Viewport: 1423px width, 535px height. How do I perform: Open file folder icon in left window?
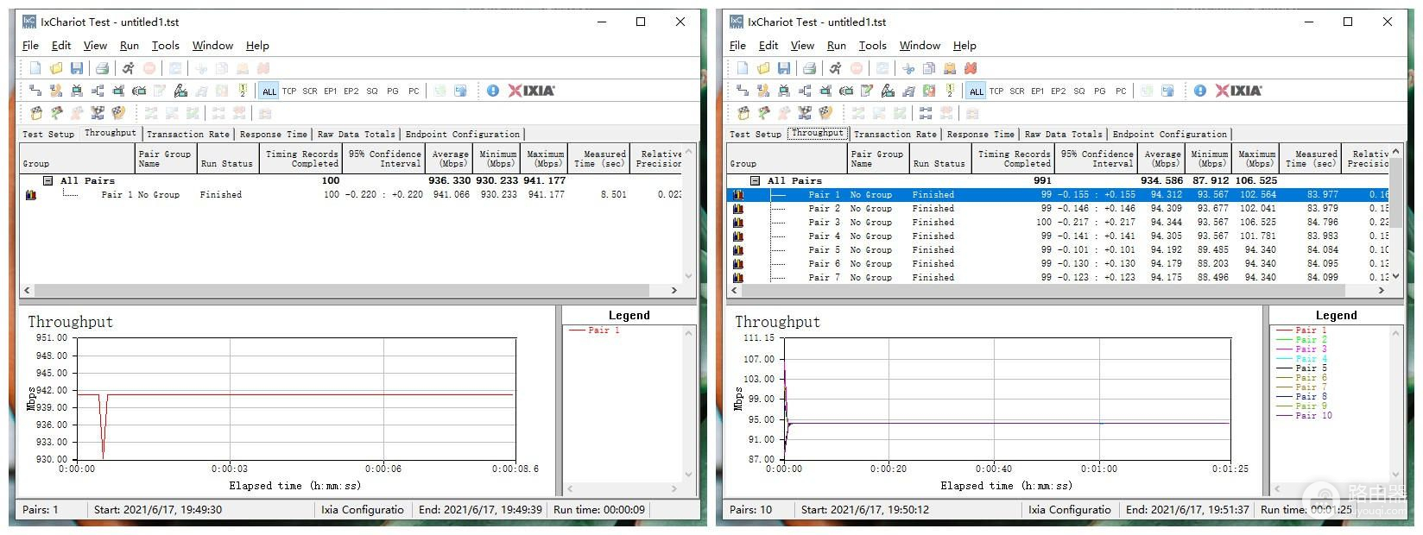tap(56, 68)
